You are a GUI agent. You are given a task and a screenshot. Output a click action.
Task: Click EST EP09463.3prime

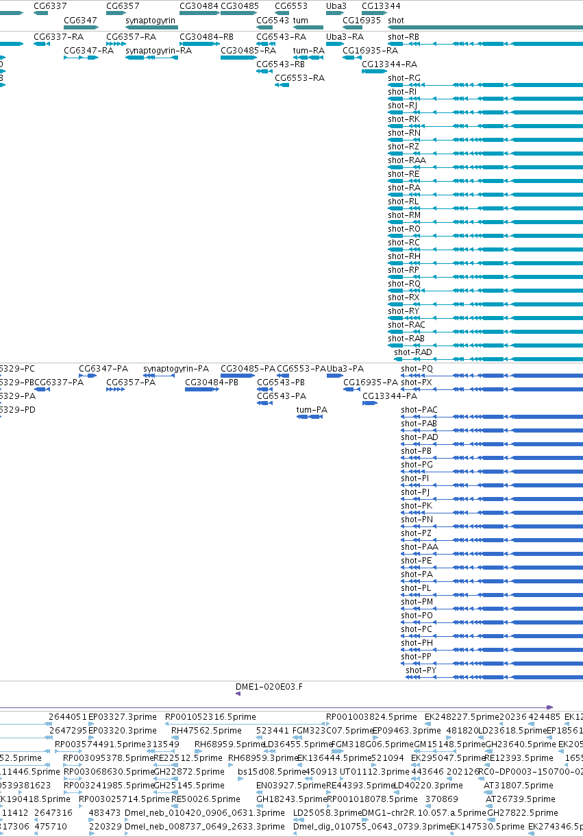(x=407, y=731)
